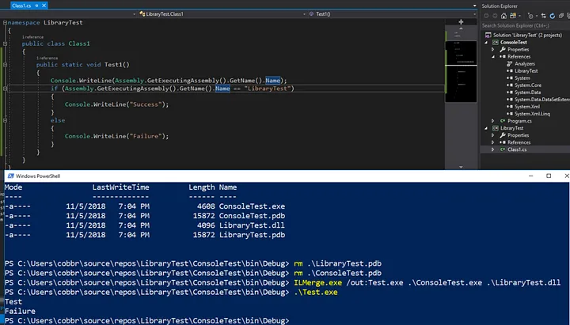
Task: Select the System.Data reference
Action: 527,93
